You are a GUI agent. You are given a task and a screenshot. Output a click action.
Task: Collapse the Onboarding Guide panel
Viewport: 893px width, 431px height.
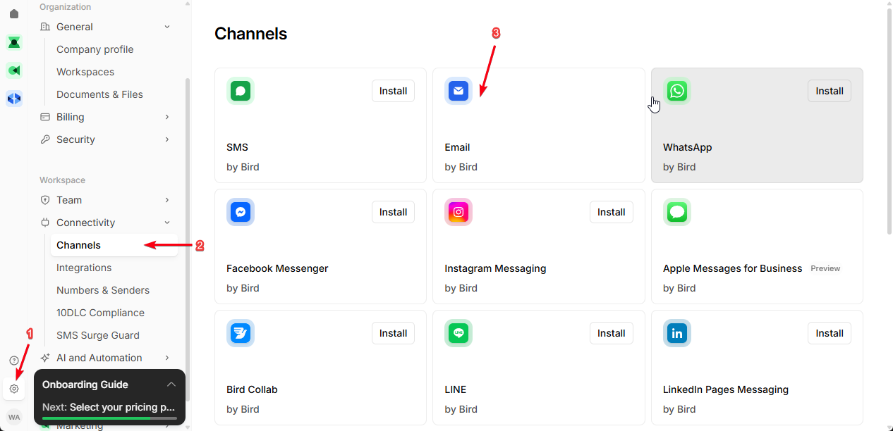(x=171, y=385)
